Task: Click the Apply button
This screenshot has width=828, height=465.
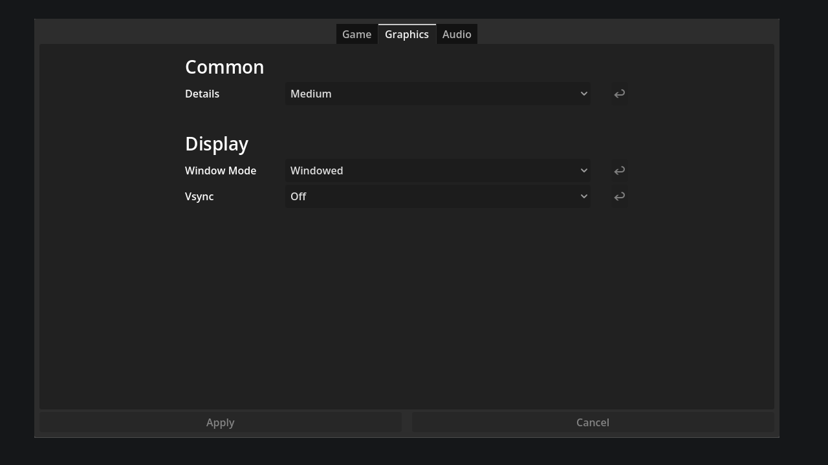Action: [x=221, y=422]
